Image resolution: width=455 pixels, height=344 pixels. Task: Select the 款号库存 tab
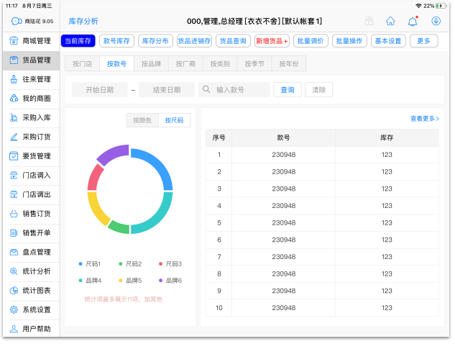(116, 41)
